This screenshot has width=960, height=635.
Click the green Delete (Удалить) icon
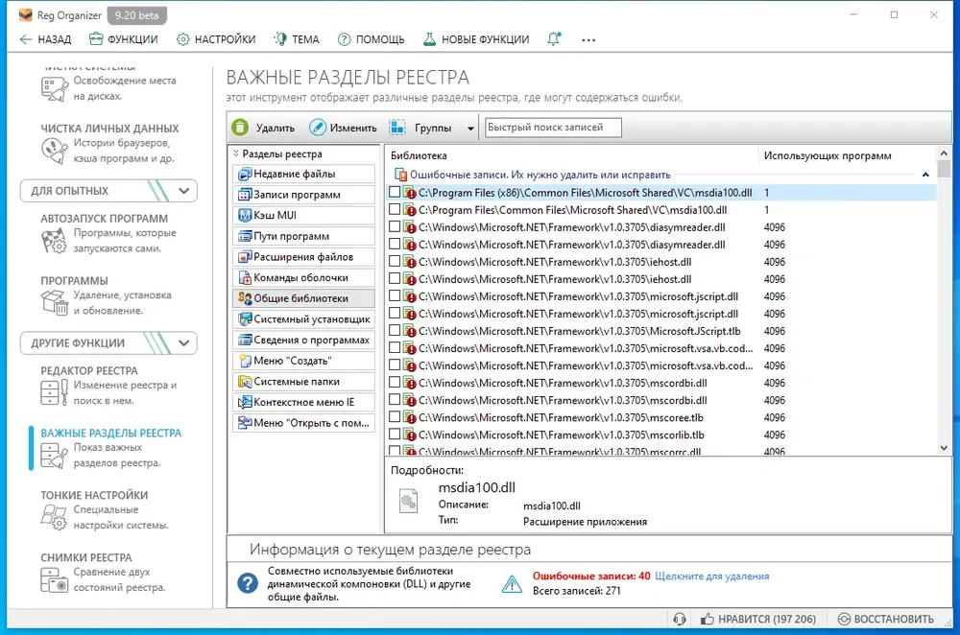click(x=240, y=128)
